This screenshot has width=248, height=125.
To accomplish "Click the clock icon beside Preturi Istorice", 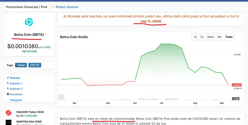I will pos(53,6).
